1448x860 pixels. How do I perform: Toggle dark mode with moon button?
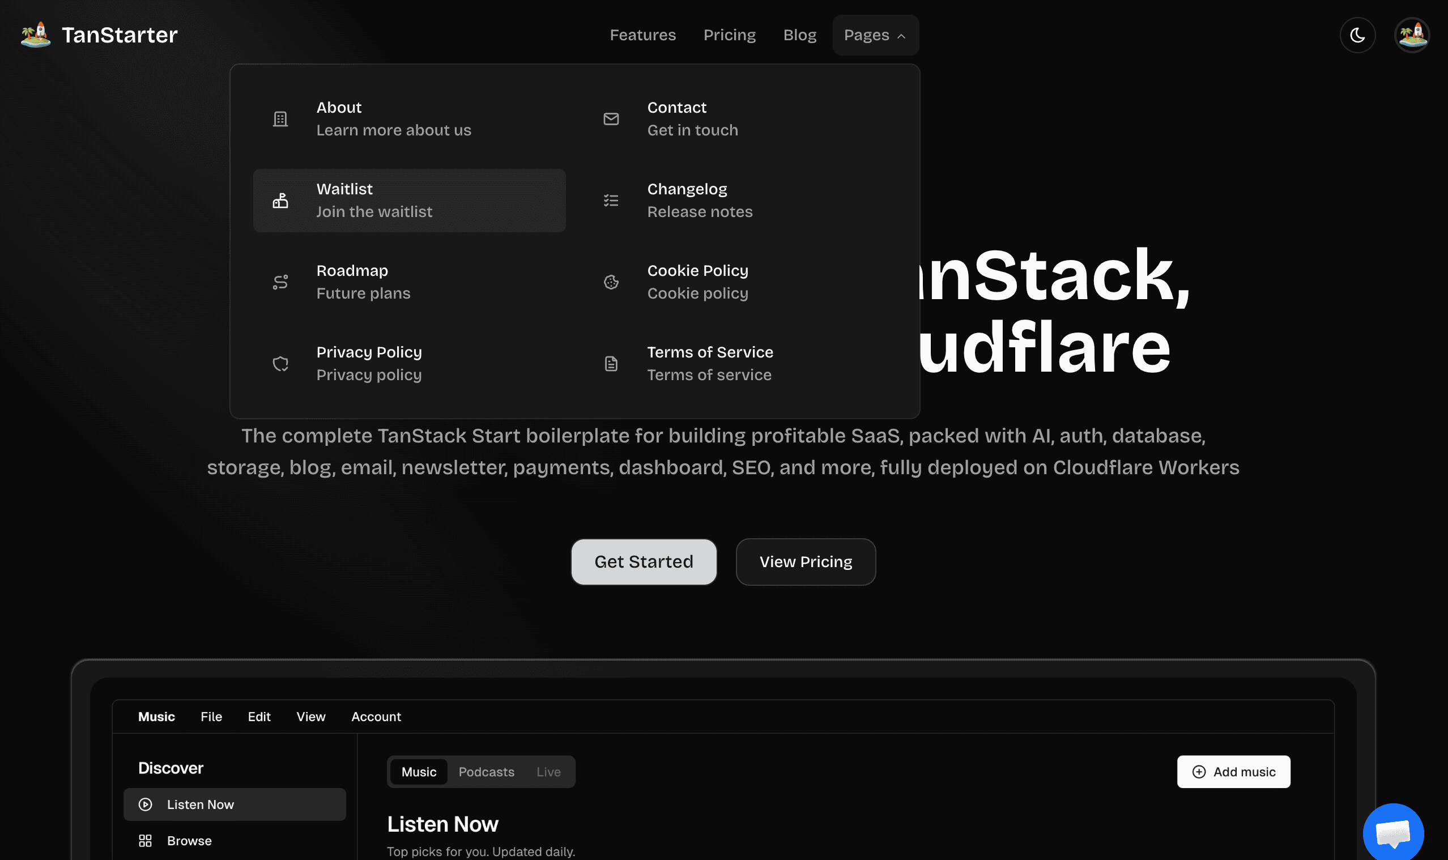pyautogui.click(x=1357, y=35)
